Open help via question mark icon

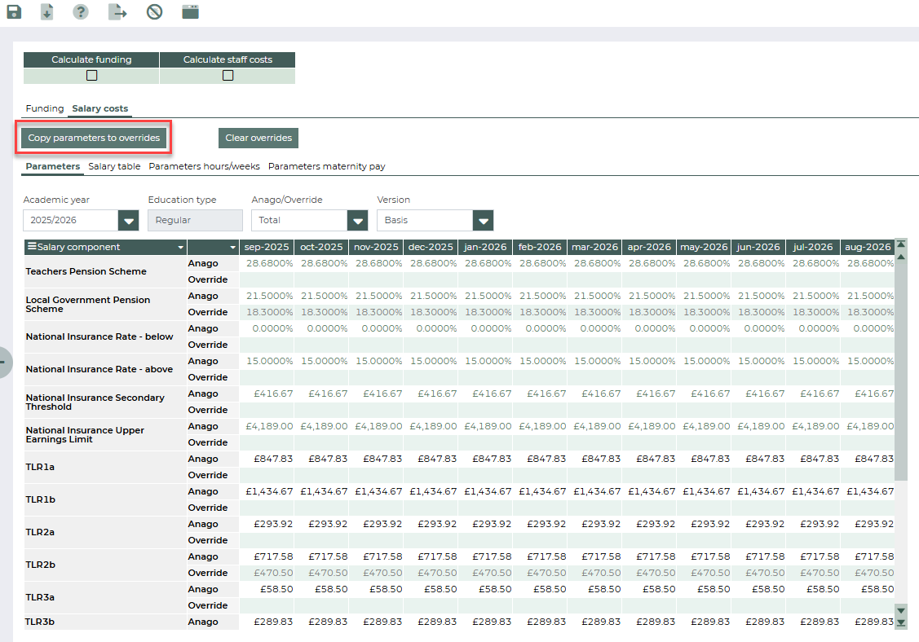point(81,12)
